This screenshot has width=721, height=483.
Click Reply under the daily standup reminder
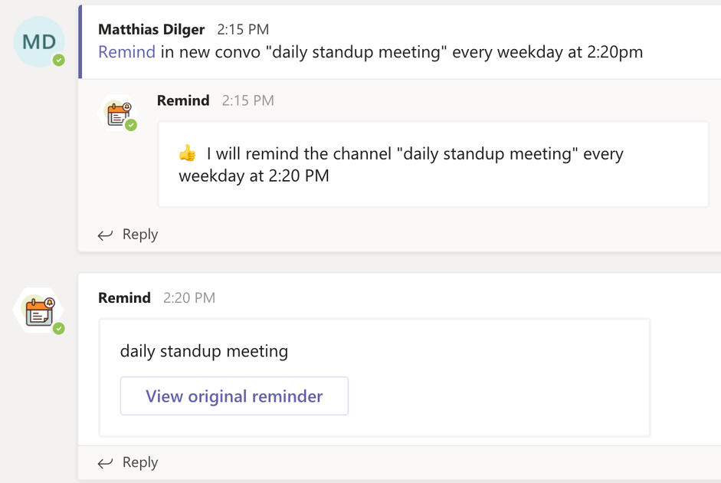tap(139, 462)
